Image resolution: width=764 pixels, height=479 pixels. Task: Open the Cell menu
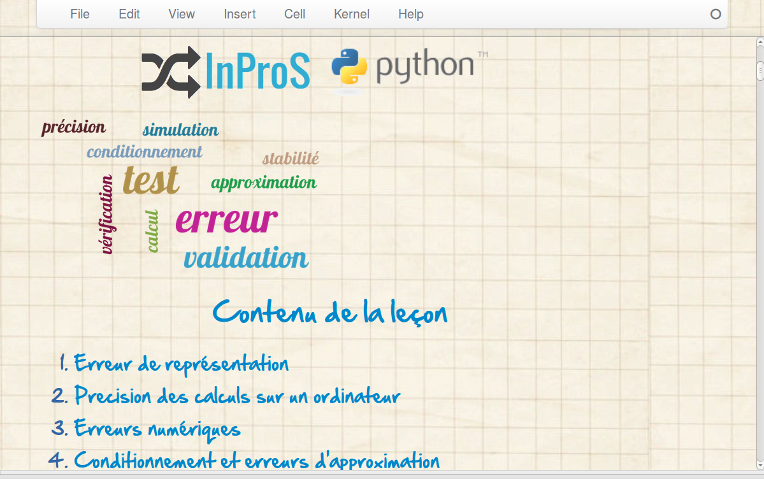click(294, 14)
